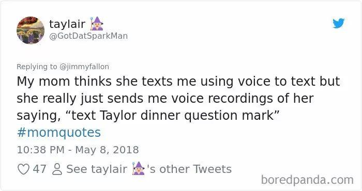Viewport: 362px width, 191px height.
Task: Click the quoted text Taylor dinner question mark
Action: click(186, 115)
